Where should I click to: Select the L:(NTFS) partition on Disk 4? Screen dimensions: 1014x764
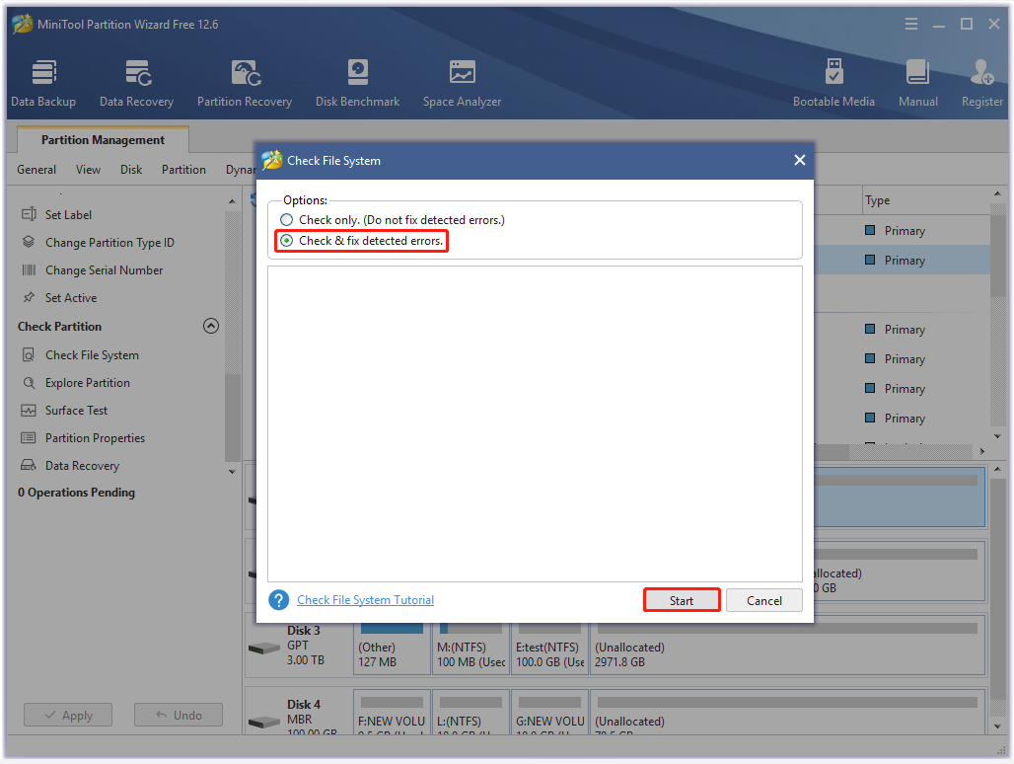coord(471,713)
